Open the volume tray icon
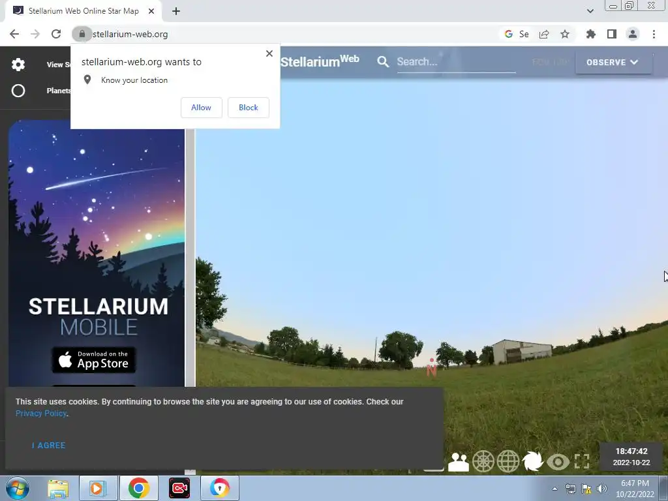Screen dimensions: 668x501 (x=602, y=489)
